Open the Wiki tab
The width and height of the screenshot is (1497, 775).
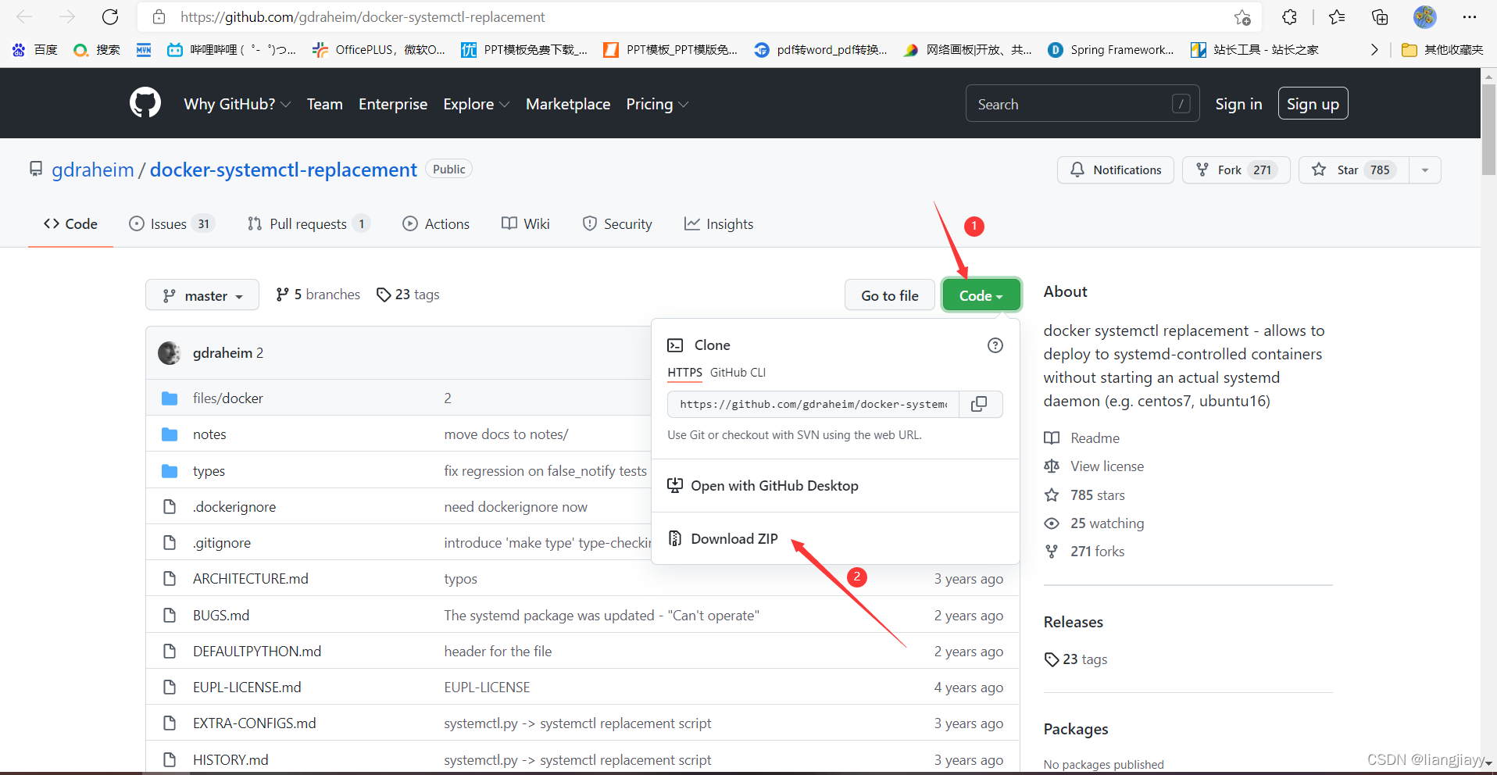(x=526, y=224)
